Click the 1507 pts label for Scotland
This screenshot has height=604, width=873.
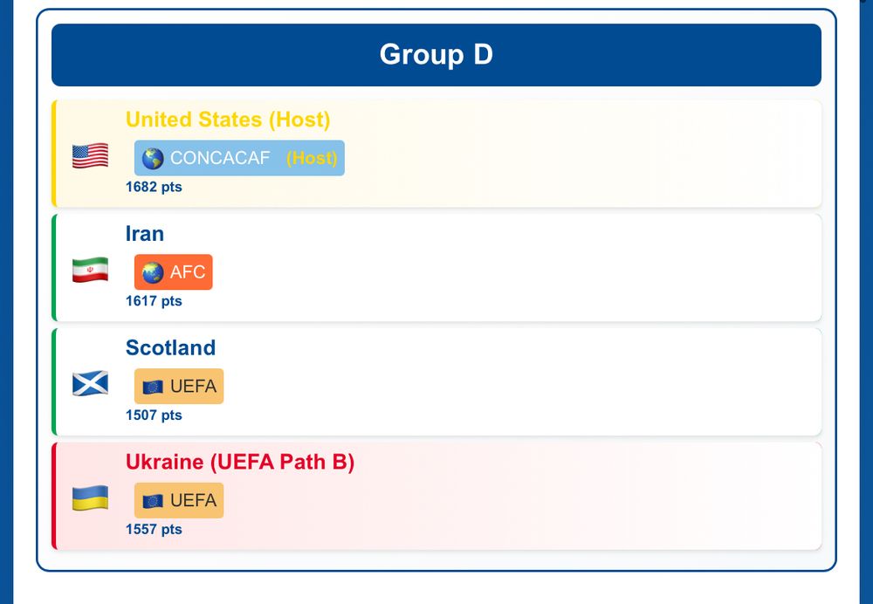click(153, 415)
